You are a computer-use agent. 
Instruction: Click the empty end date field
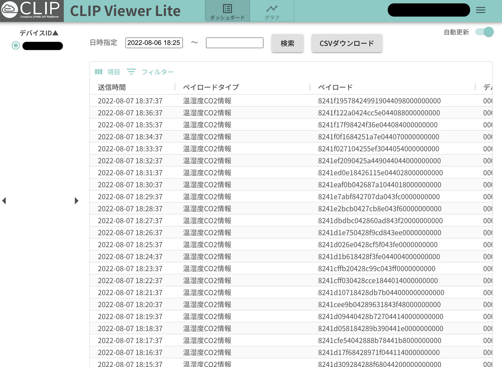pyautogui.click(x=234, y=43)
